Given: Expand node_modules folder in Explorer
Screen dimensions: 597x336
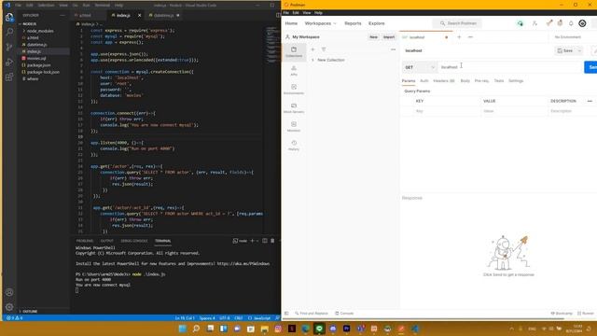Looking at the screenshot, I should (24, 31).
